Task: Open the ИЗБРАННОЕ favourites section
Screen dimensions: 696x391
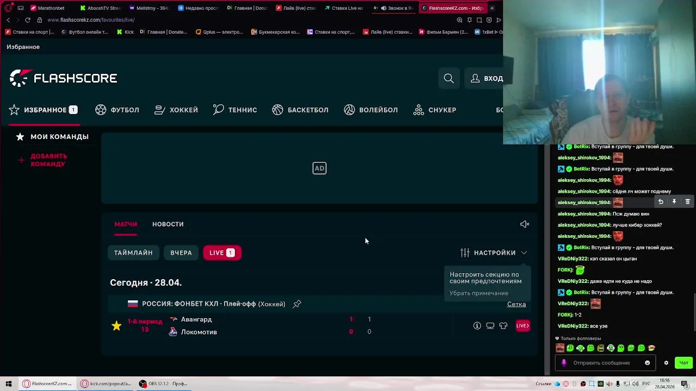Action: point(43,110)
